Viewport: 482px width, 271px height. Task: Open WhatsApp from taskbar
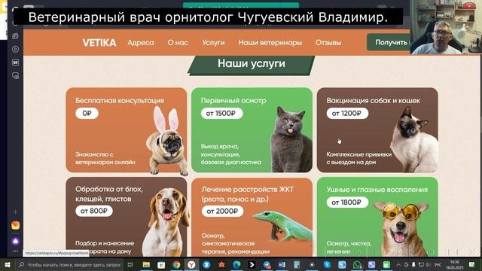pyautogui.click(x=357, y=264)
